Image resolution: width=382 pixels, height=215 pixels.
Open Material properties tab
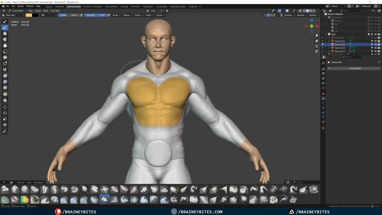click(323, 122)
